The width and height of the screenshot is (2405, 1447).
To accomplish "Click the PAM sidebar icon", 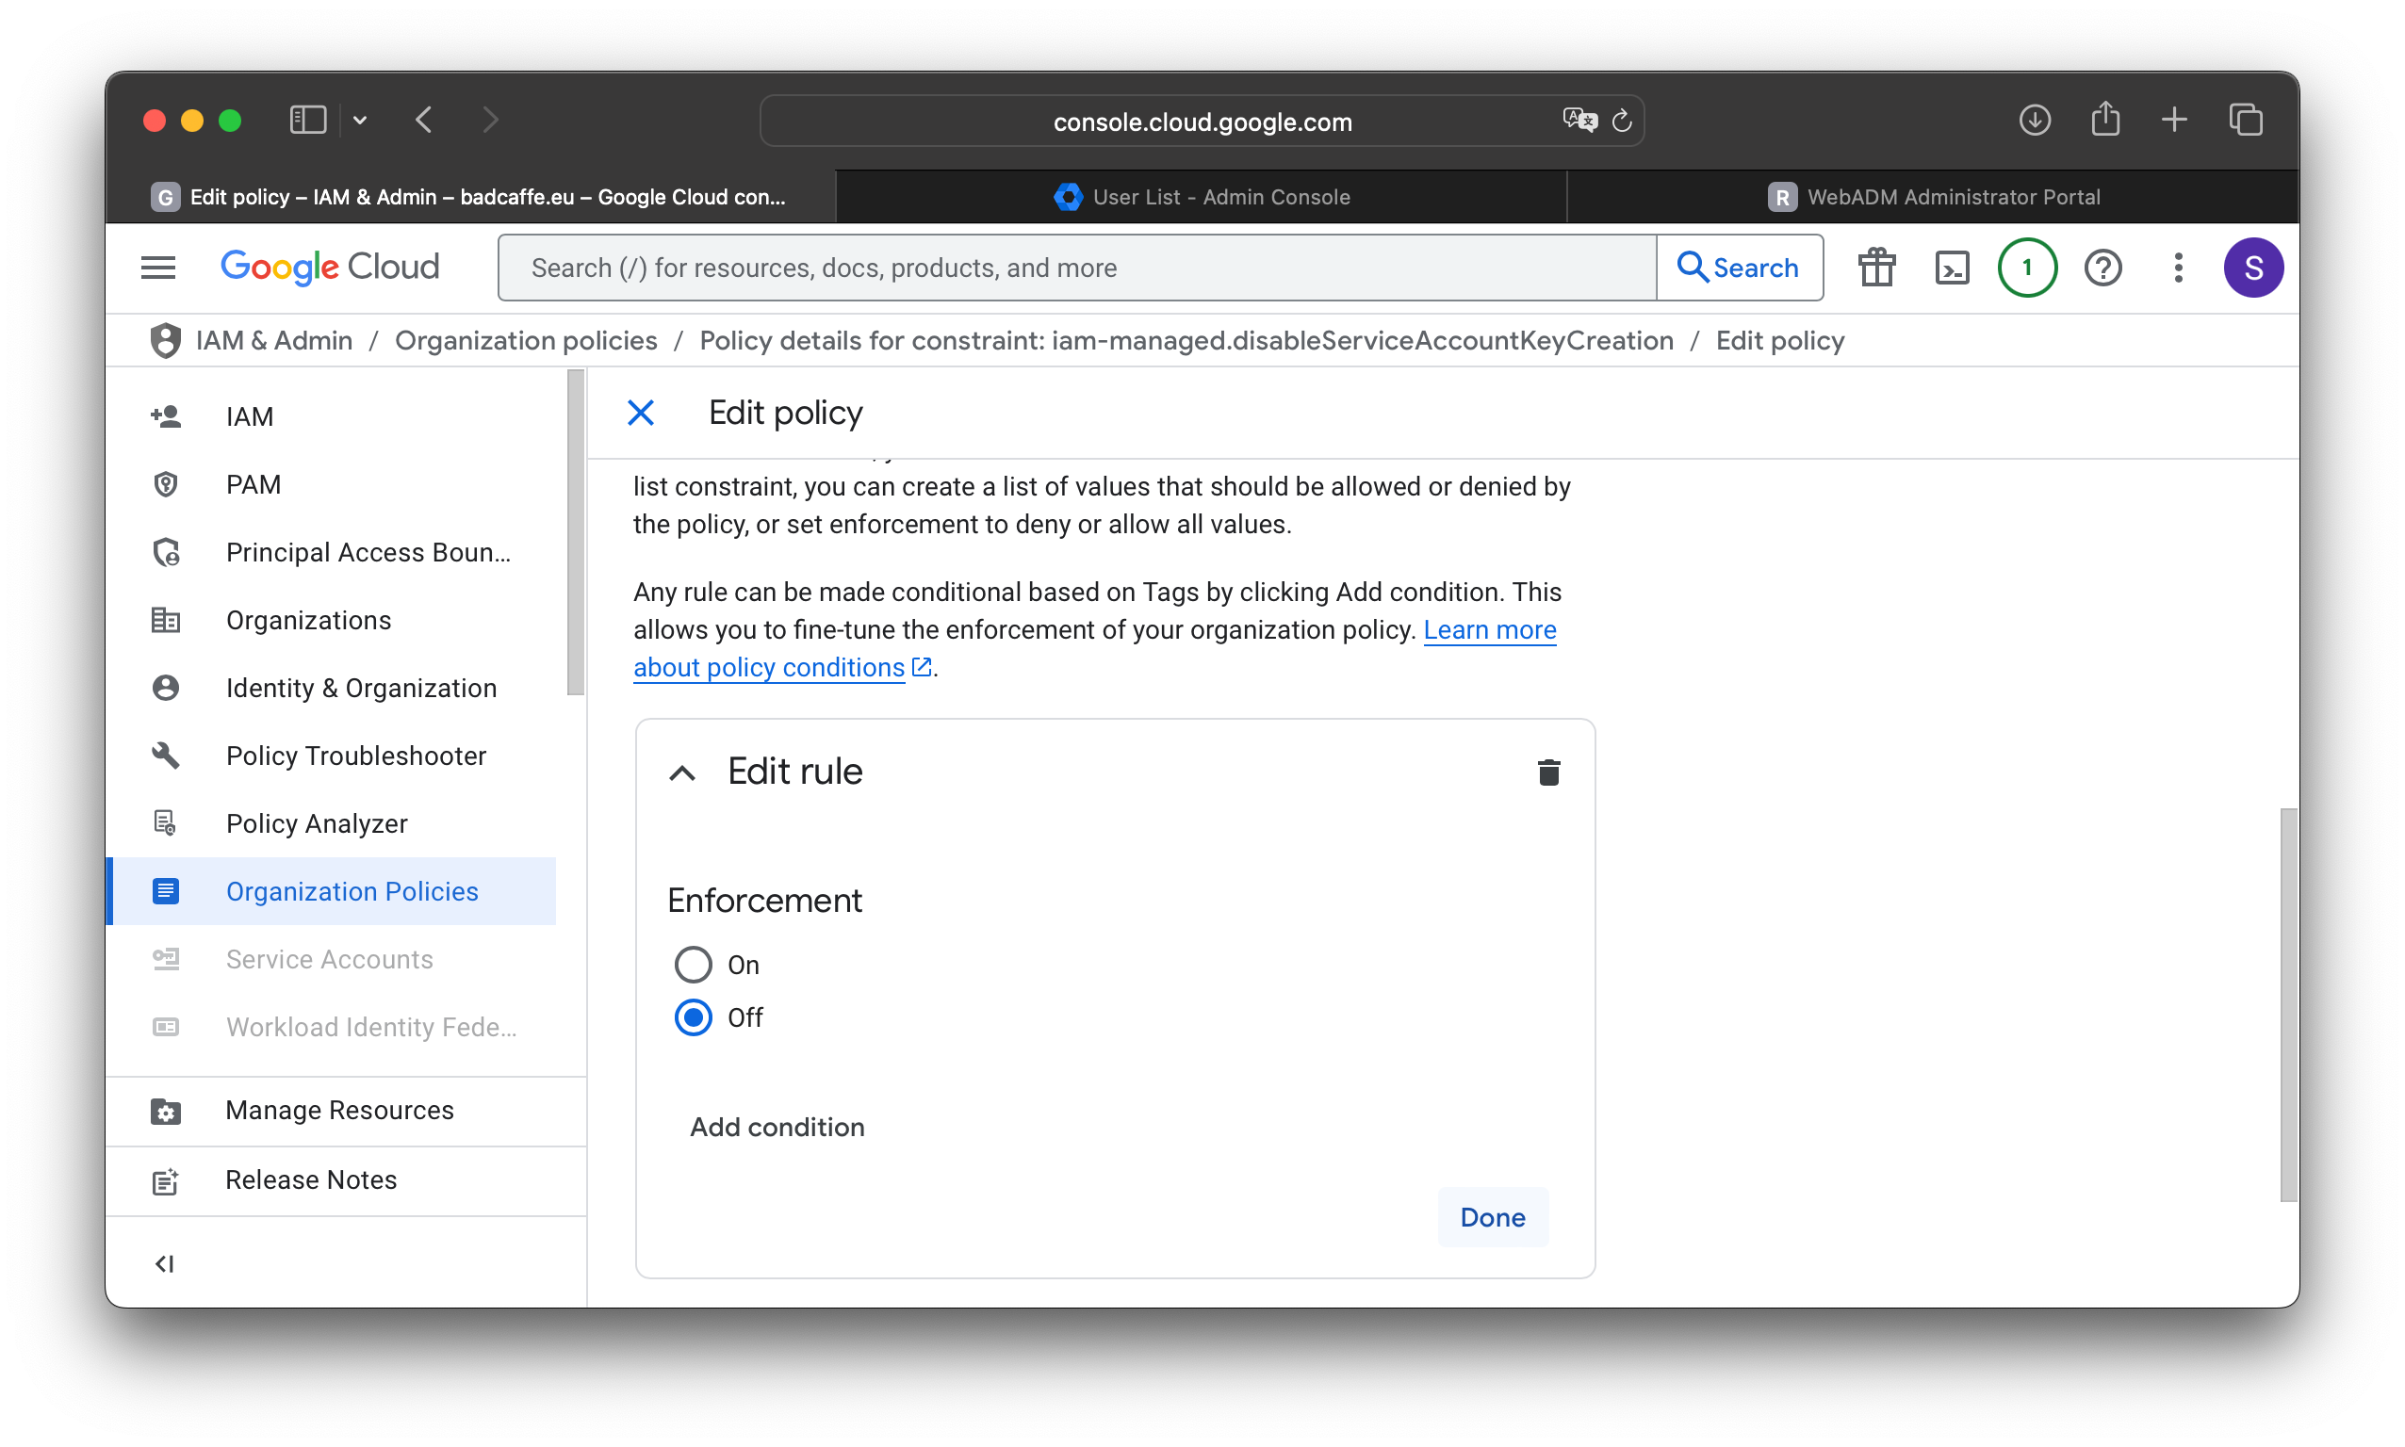I will 166,484.
